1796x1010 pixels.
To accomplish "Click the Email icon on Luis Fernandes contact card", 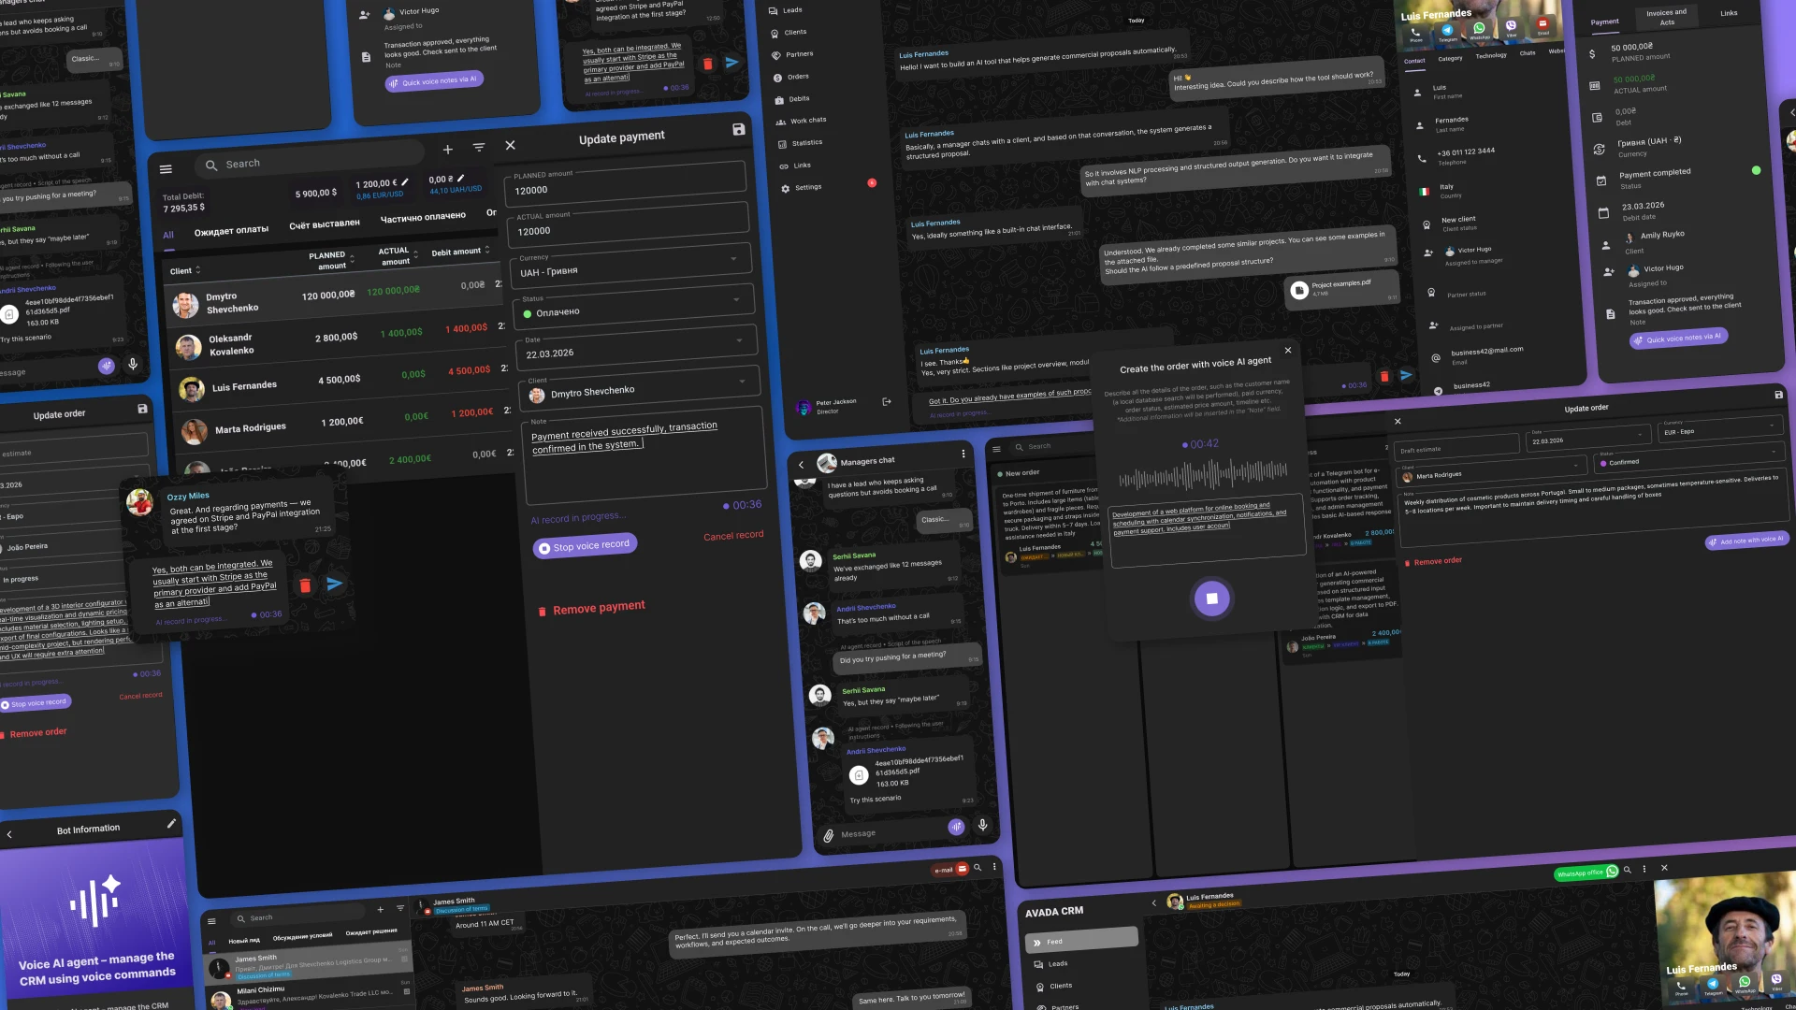I will (1543, 26).
